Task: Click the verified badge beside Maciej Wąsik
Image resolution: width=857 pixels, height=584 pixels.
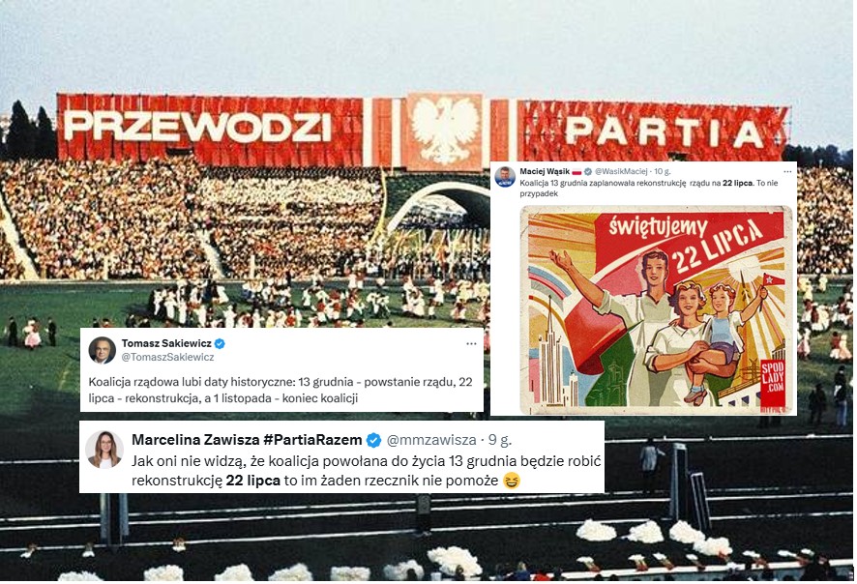Action: (588, 171)
